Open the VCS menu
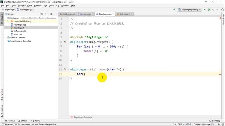This screenshot has height=126, width=225. point(57,6)
